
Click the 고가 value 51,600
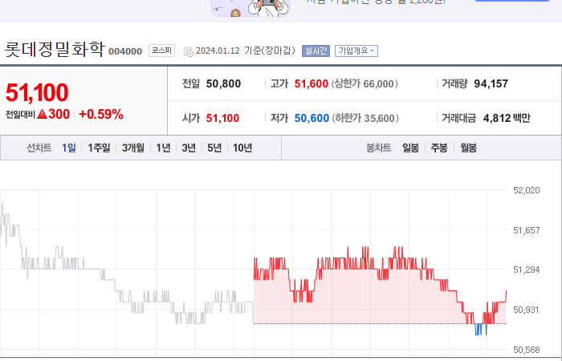coord(312,83)
